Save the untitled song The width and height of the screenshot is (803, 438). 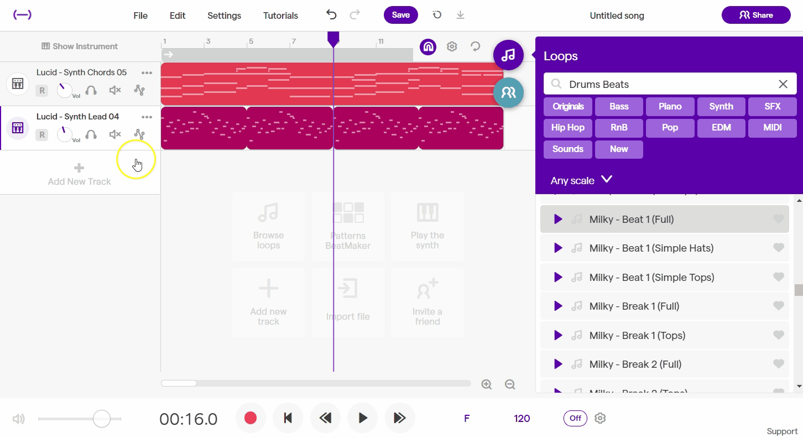coord(400,15)
